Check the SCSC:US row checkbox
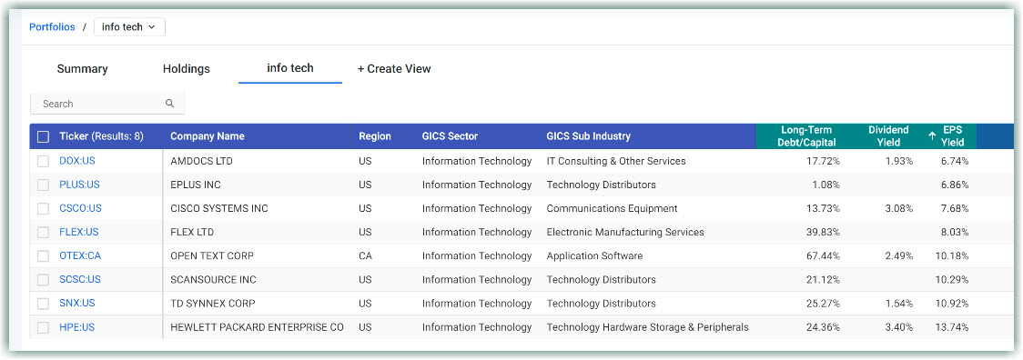The image size is (1023, 360). (43, 280)
